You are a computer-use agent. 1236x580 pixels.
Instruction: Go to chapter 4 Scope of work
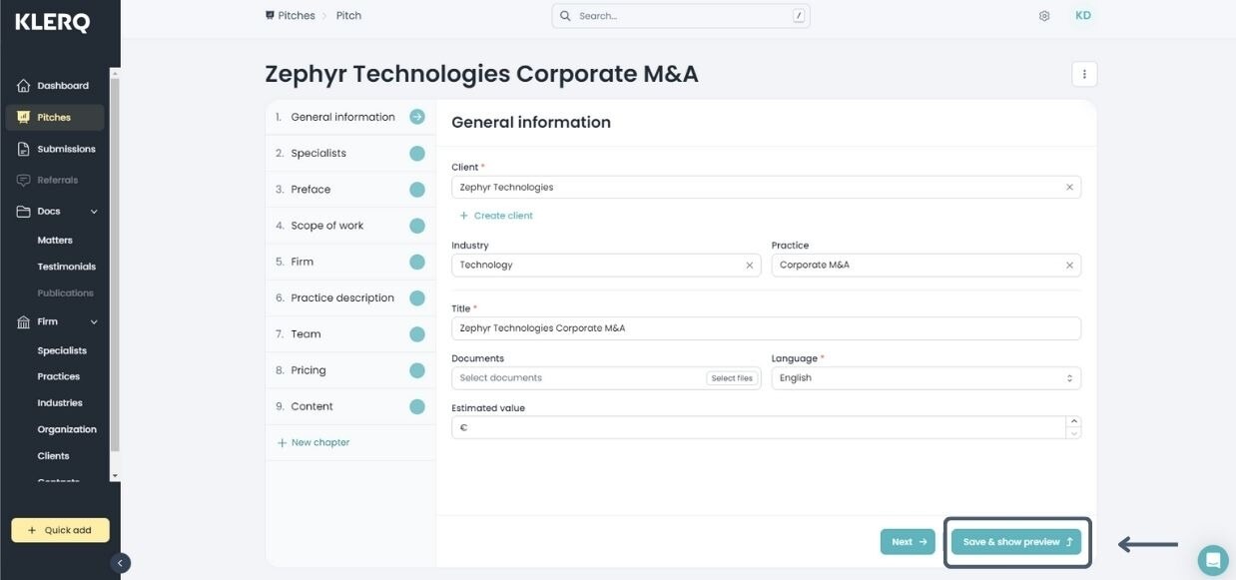coord(350,226)
